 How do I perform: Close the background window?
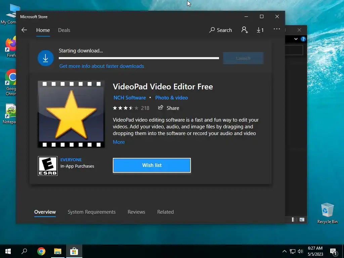click(x=299, y=30)
